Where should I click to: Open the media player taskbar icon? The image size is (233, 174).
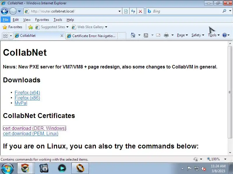[x=62, y=168]
